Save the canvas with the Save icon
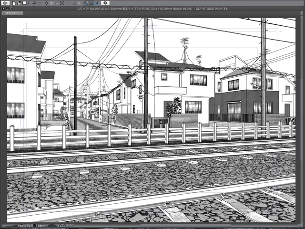Screen dimensions: 305x229 click(24, 3)
